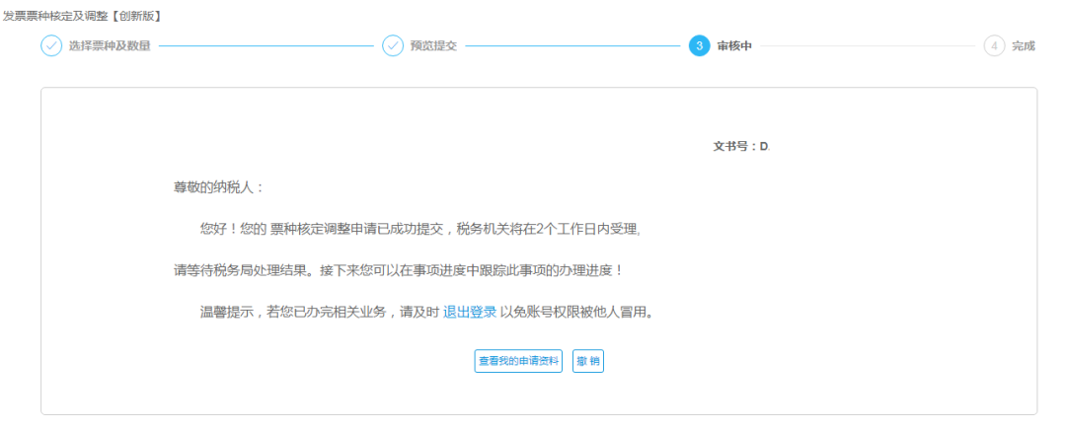The height and width of the screenshot is (430, 1066).
Task: Open the 退出登录 link
Action: [x=470, y=314]
